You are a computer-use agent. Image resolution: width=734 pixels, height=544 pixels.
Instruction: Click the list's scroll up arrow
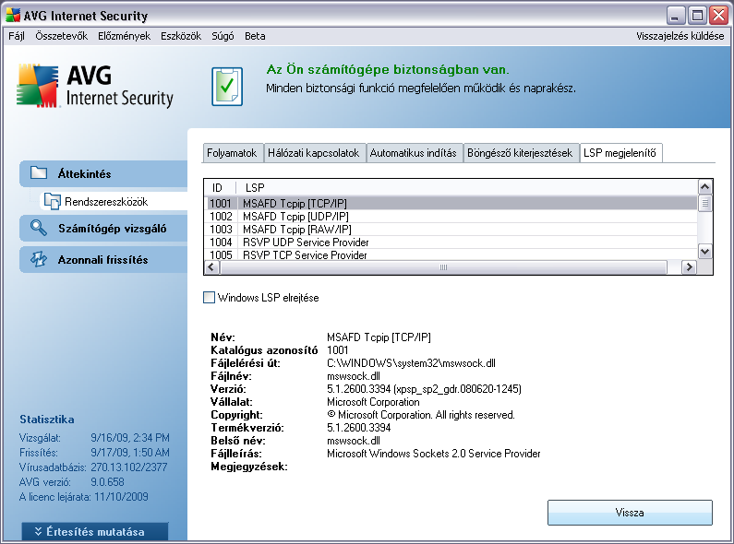pos(705,187)
